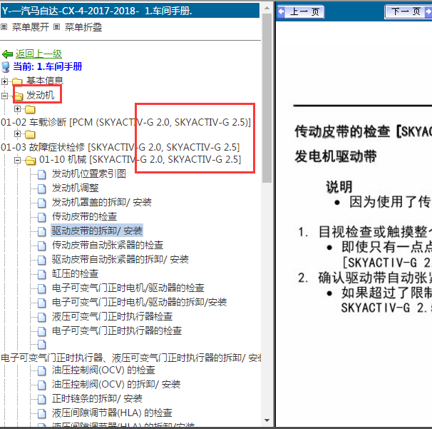Select 01-10 机械 section
This screenshot has width=432, height=429.
pyautogui.click(x=140, y=159)
